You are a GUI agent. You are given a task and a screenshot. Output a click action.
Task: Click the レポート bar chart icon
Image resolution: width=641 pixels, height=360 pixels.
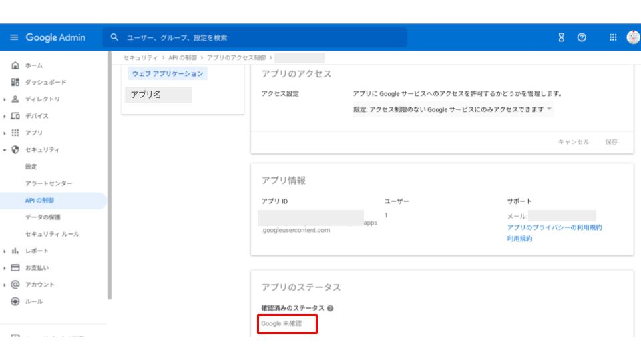tap(15, 251)
